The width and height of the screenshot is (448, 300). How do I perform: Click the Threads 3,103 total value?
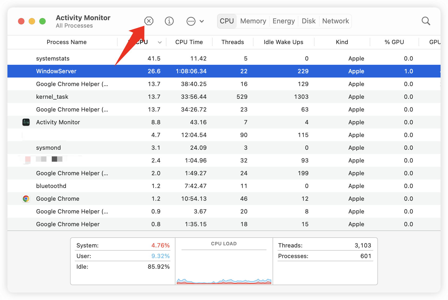tap(363, 245)
